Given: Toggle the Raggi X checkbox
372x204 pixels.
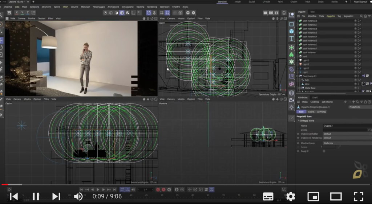Looking at the screenshot, I should coord(324,151).
